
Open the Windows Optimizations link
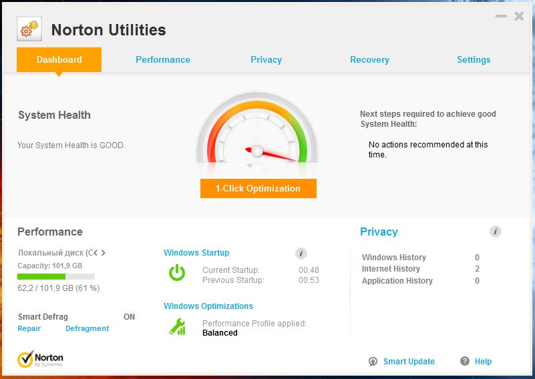tap(208, 306)
